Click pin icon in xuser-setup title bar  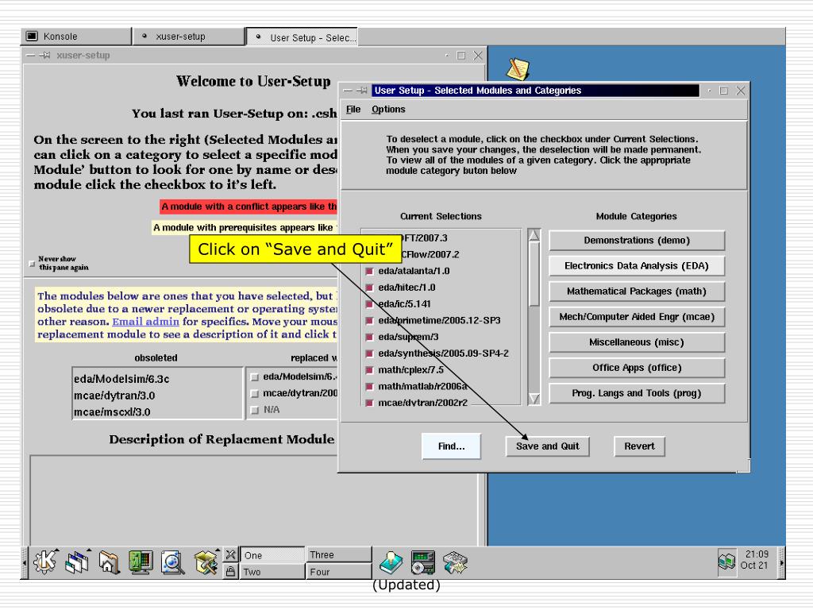coord(46,55)
